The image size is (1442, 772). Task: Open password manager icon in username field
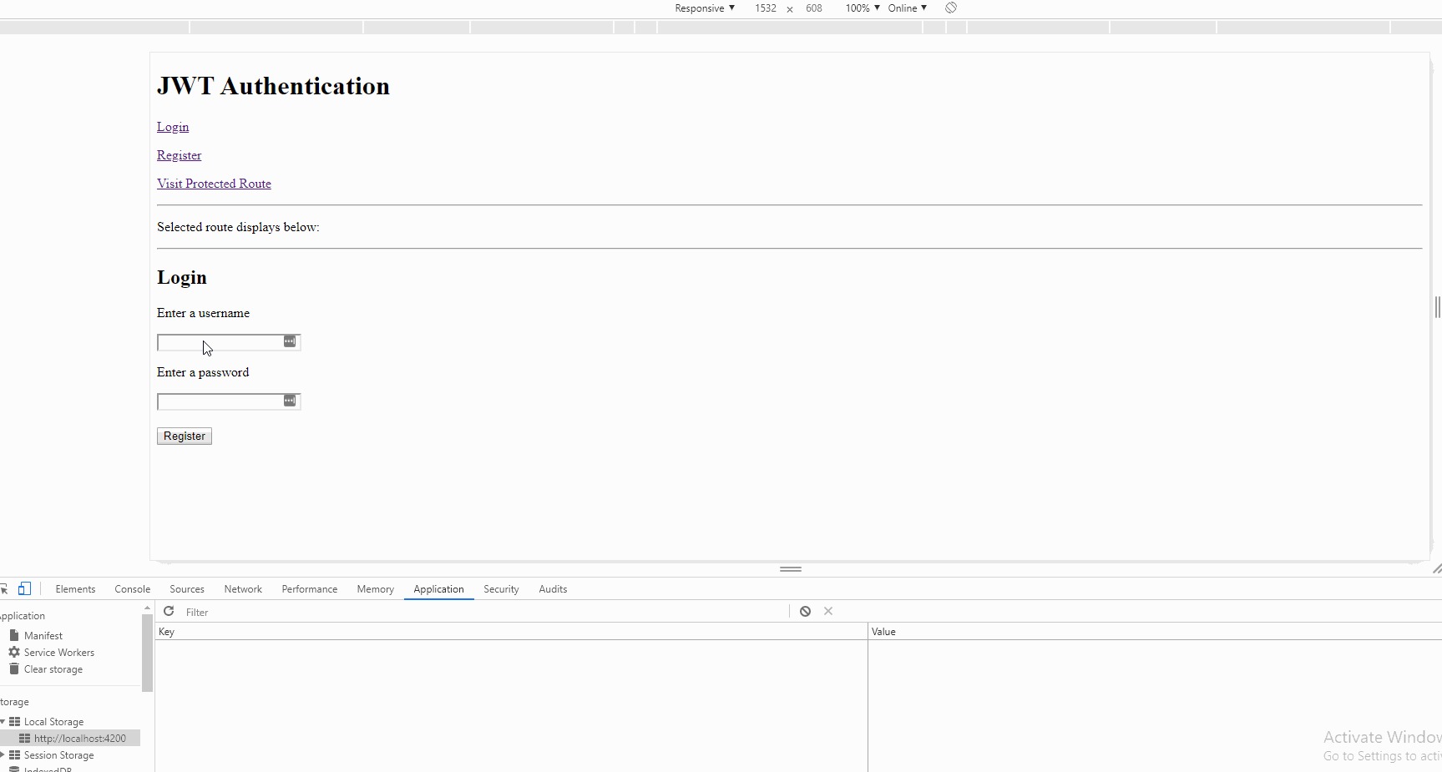point(290,341)
